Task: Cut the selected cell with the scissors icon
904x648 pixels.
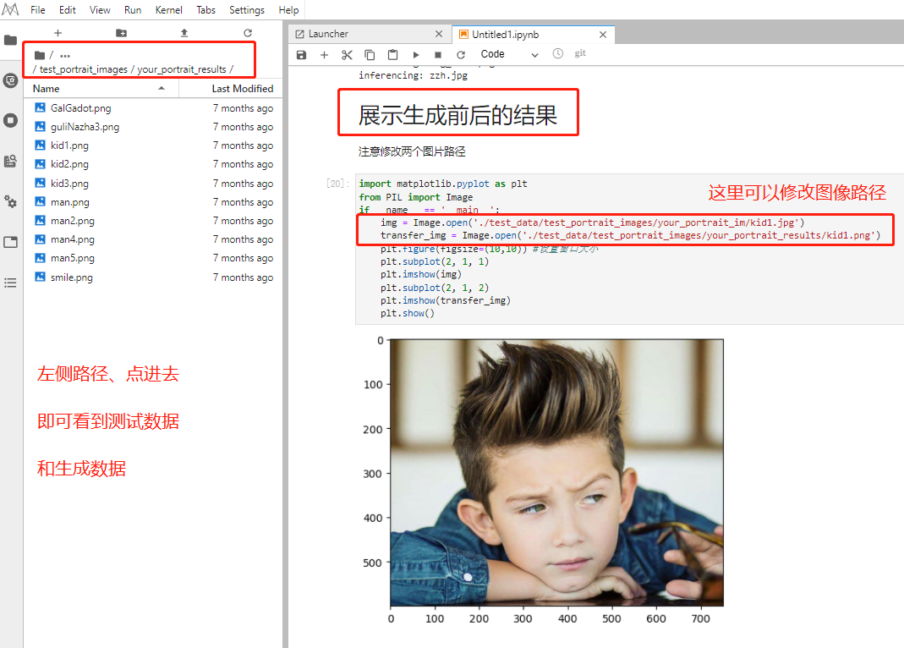Action: [347, 55]
